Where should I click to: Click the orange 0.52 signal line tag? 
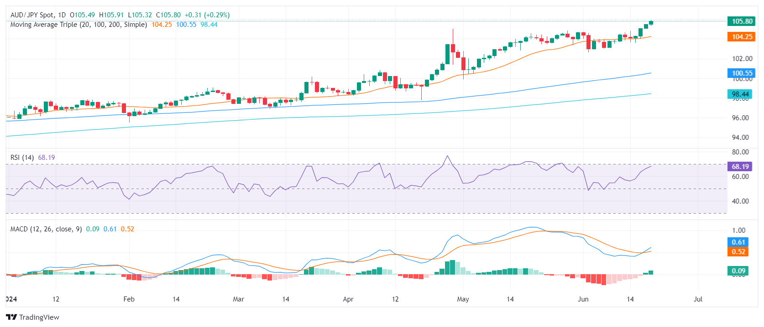(x=738, y=252)
